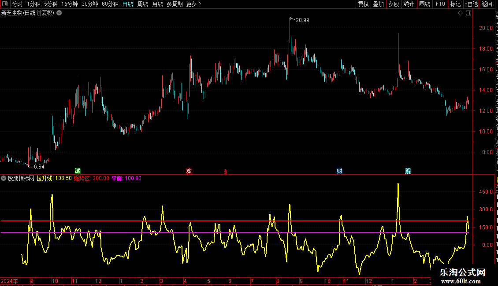Viewport: 498px width, 286px height.
Task: Switch to 周线 weekly chart
Action: click(143, 4)
